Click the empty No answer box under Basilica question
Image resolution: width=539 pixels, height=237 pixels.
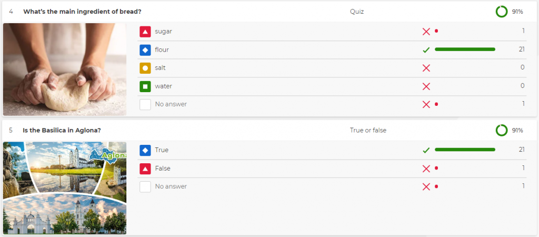point(145,186)
